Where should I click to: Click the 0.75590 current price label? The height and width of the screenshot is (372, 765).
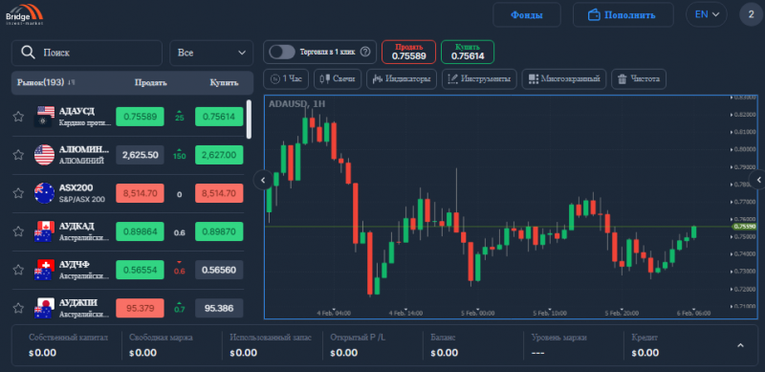744,227
